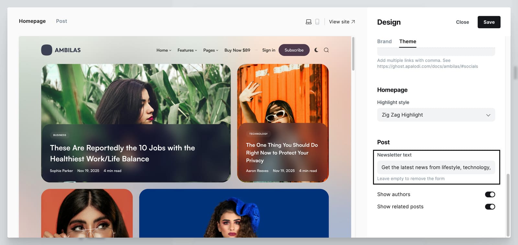
Task: Select the Post preview tab
Action: pos(62,21)
